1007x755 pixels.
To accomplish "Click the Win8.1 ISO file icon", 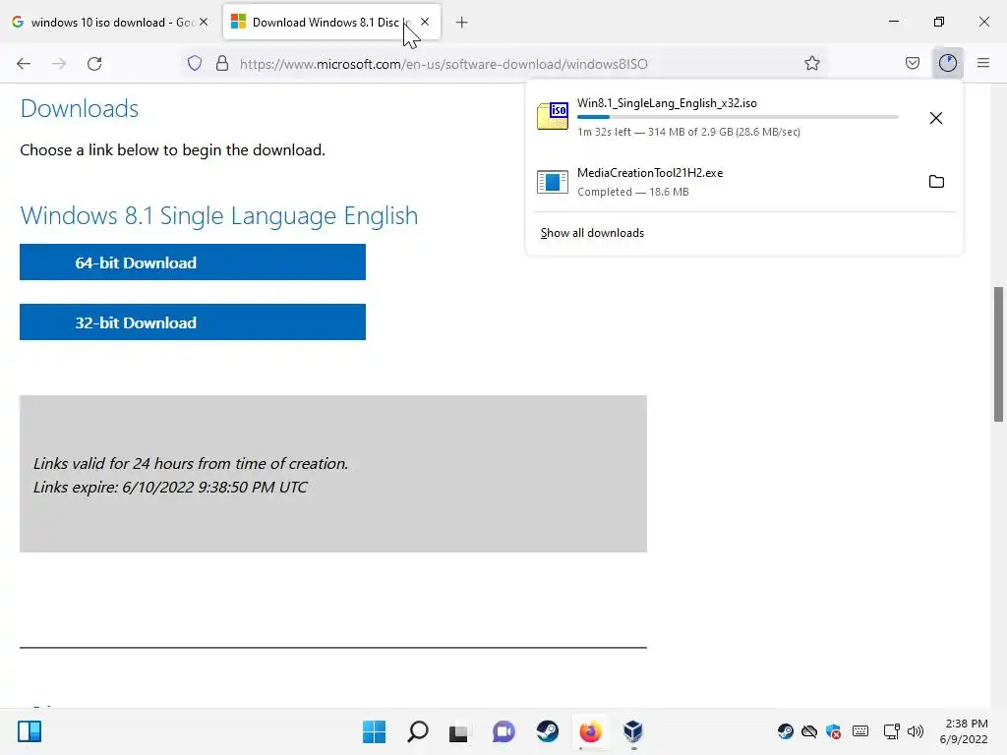I will tap(553, 116).
